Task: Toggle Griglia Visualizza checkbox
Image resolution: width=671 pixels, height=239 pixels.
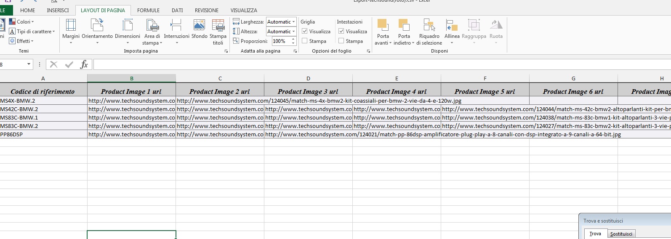Action: pyautogui.click(x=305, y=31)
